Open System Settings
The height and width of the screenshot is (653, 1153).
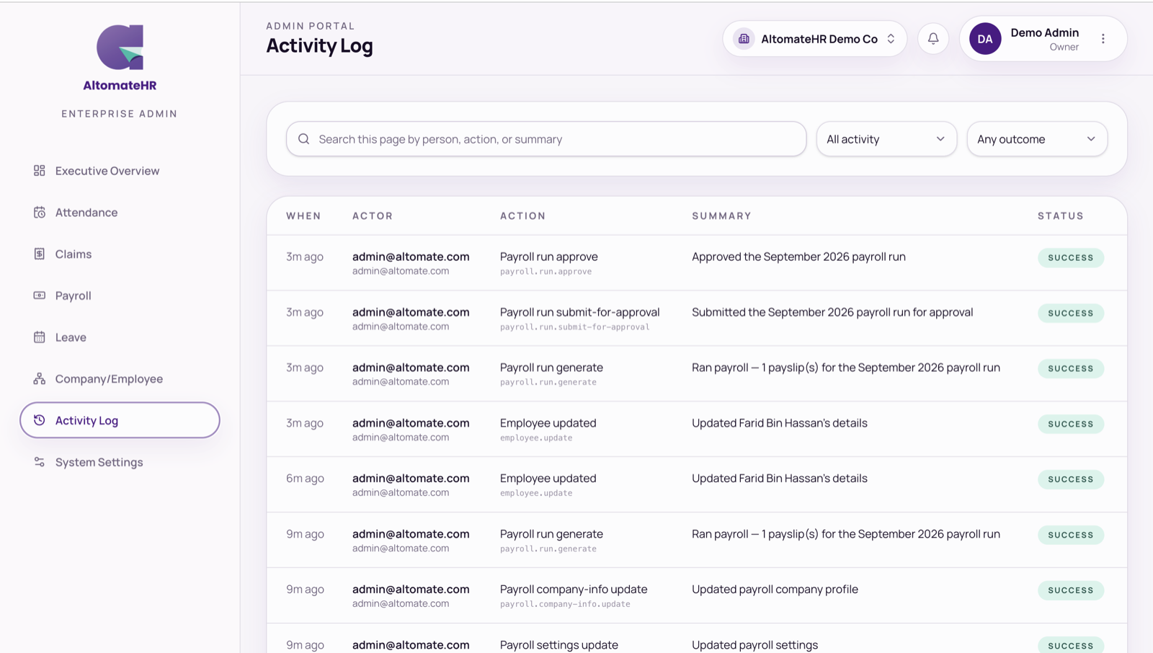(99, 462)
